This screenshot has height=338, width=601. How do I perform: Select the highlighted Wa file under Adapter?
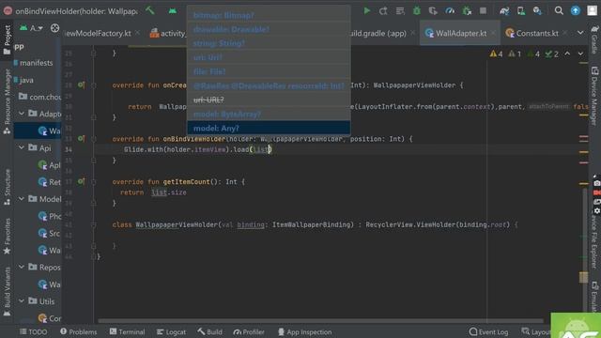coord(38,131)
